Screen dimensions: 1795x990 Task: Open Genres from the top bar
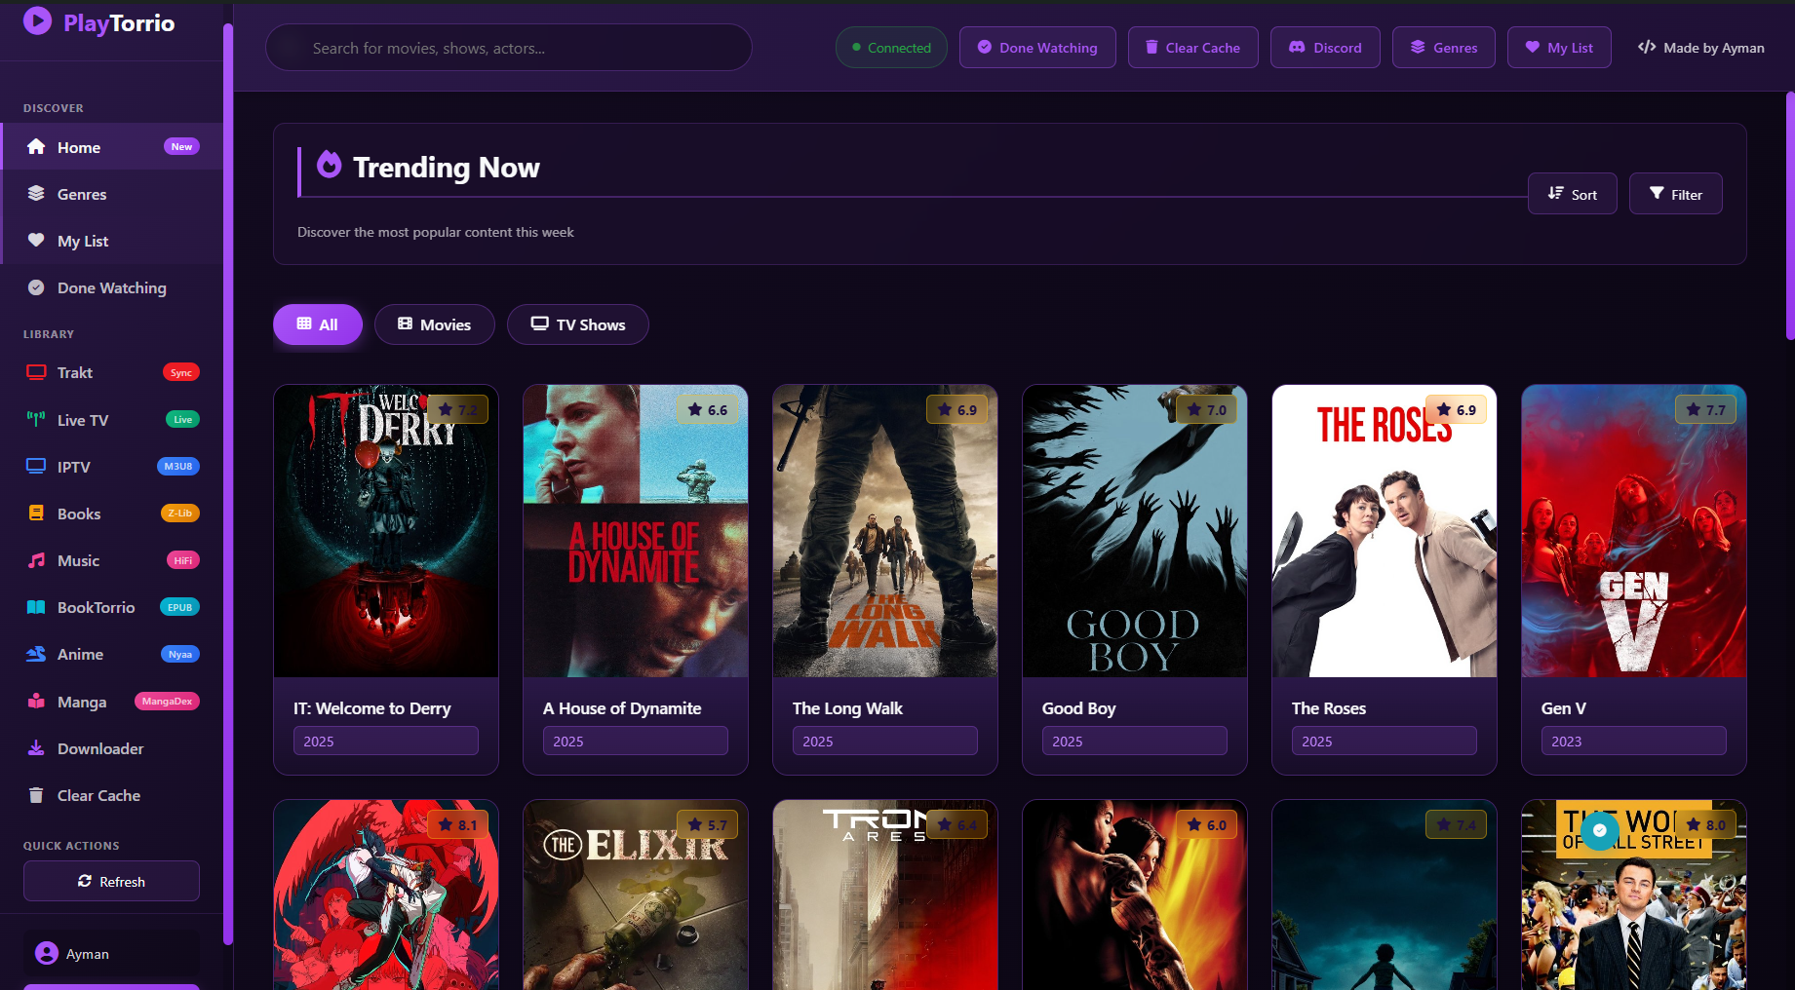[x=1443, y=48]
